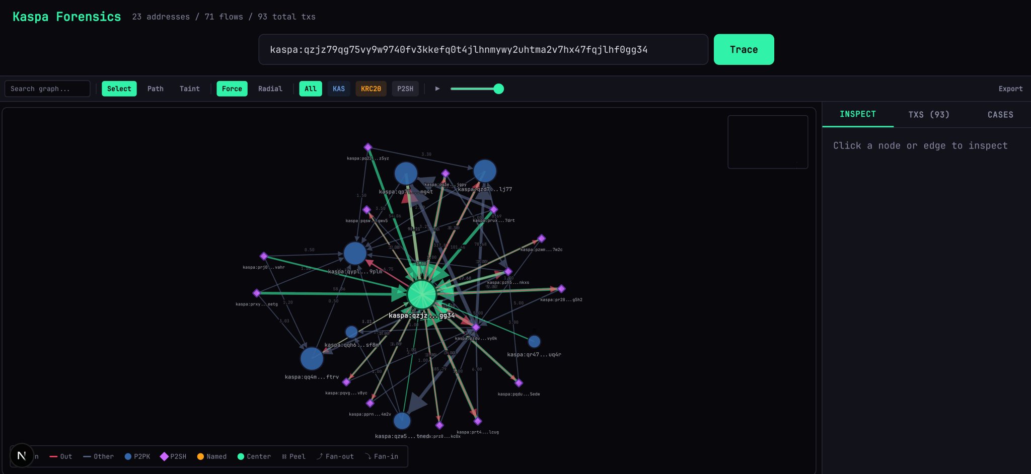The image size is (1031, 474).
Task: Activate Path mode
Action: pos(155,89)
